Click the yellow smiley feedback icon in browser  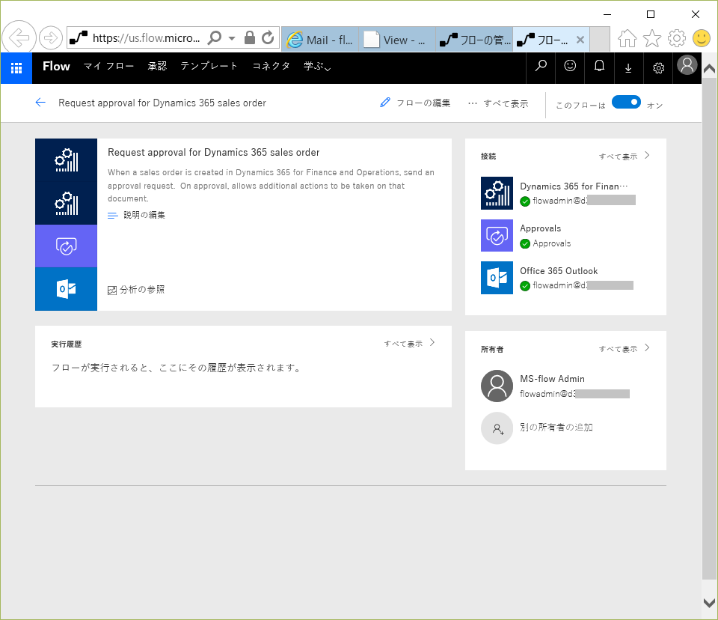(x=702, y=38)
